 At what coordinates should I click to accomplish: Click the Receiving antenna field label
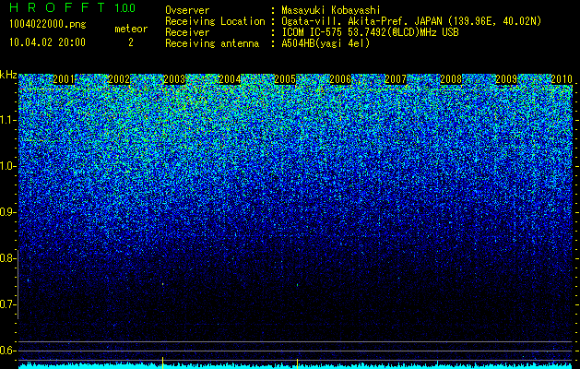(x=212, y=43)
